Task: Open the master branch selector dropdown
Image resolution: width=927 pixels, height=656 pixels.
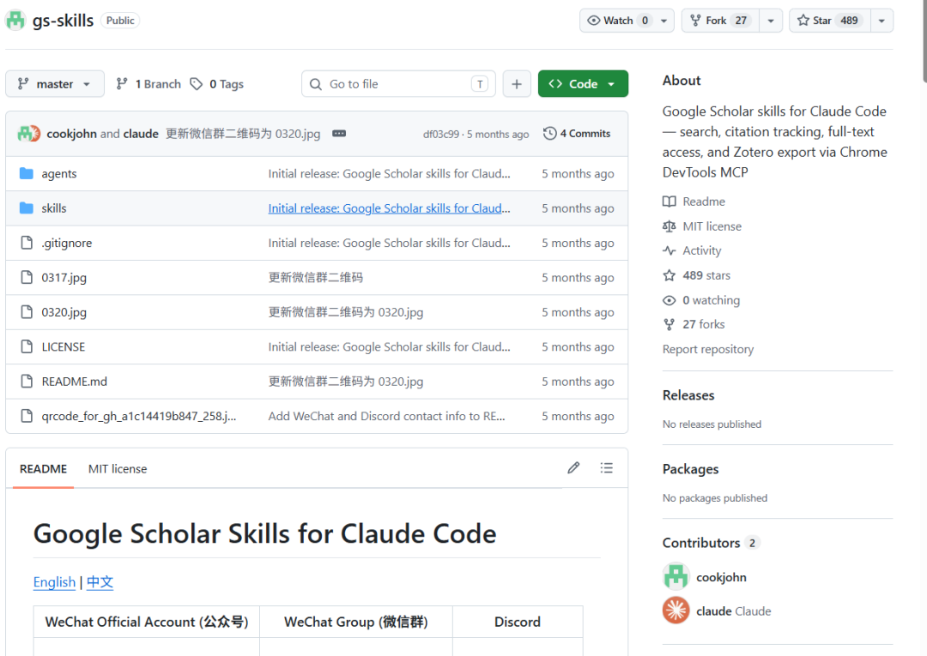Action: [55, 84]
